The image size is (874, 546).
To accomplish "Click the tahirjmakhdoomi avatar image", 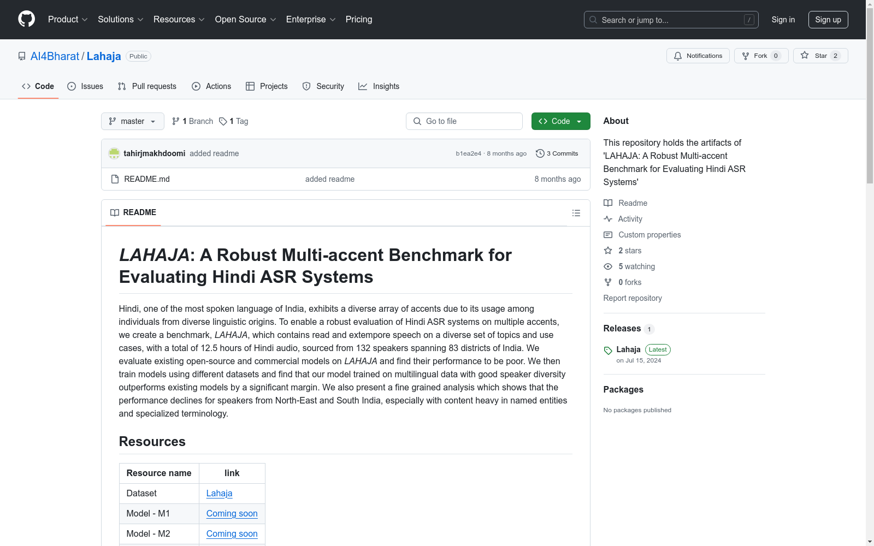I will pyautogui.click(x=114, y=153).
